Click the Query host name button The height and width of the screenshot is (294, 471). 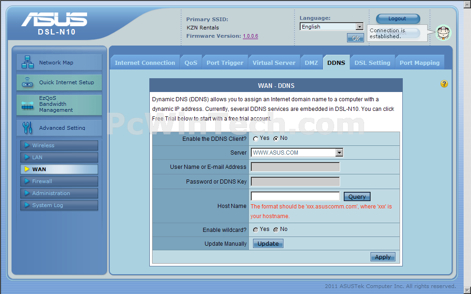pos(357,196)
